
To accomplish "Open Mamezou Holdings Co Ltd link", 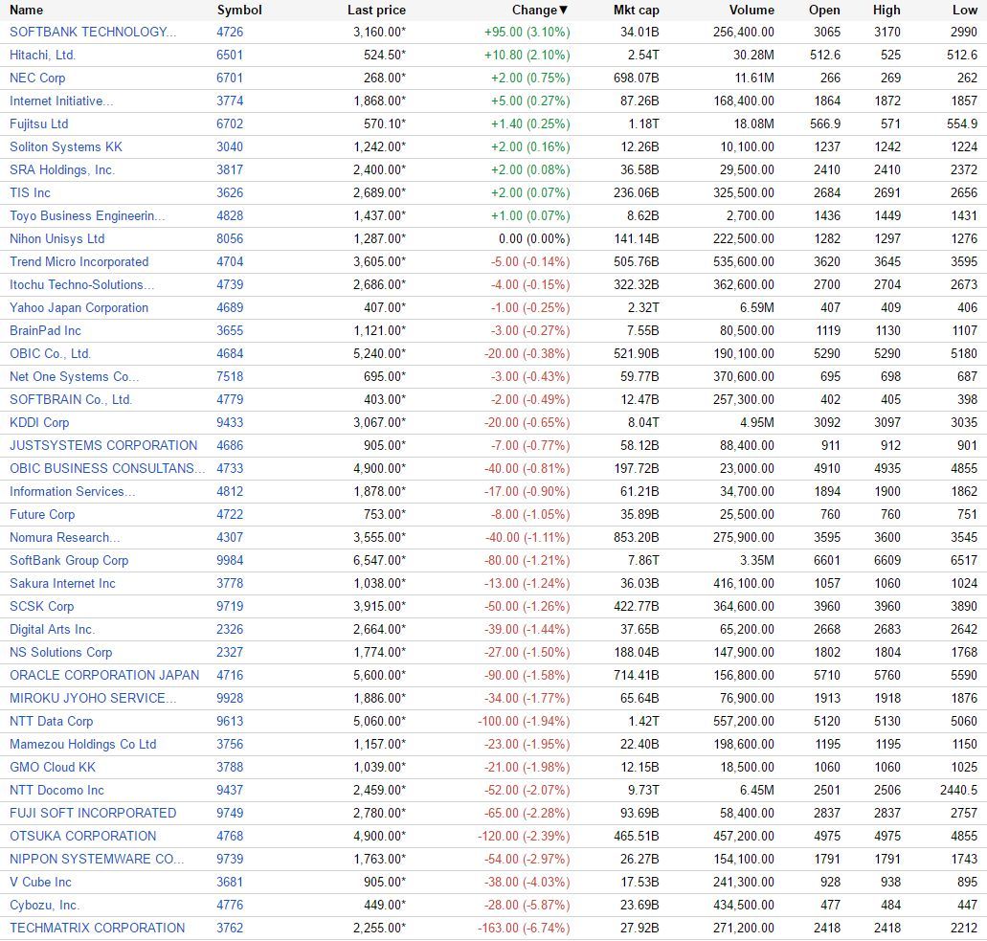I will (83, 745).
